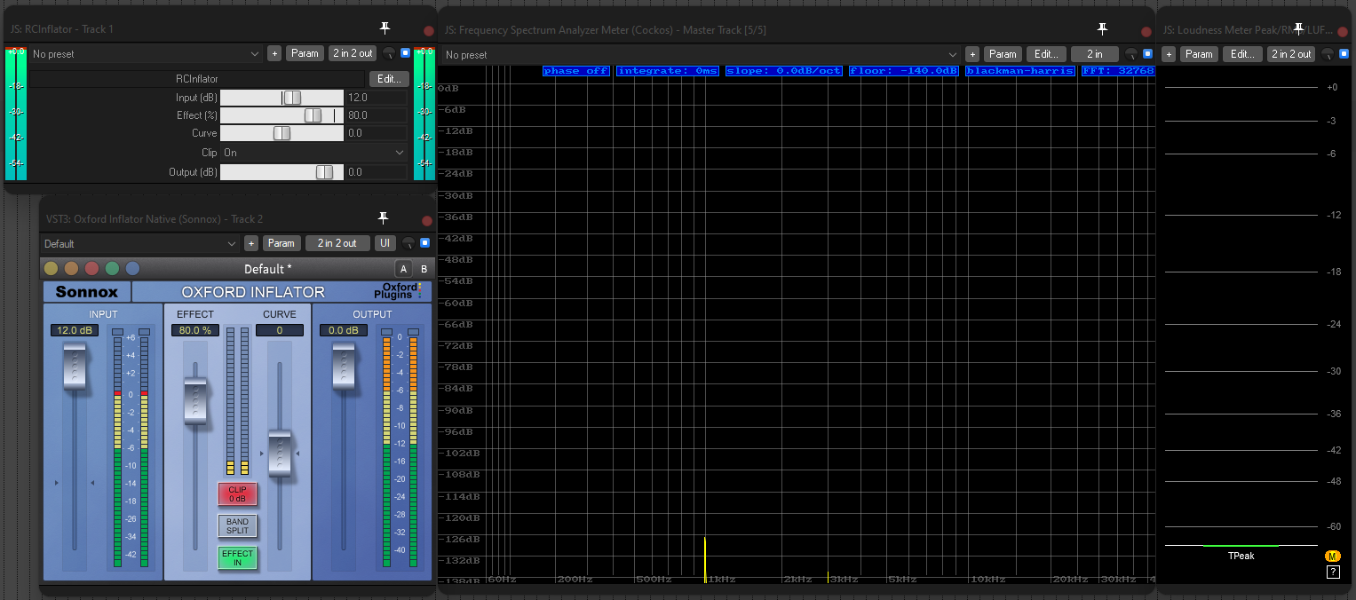
Task: Click the wet/dry mix knob in Oxford Inflator window
Action: 408,243
